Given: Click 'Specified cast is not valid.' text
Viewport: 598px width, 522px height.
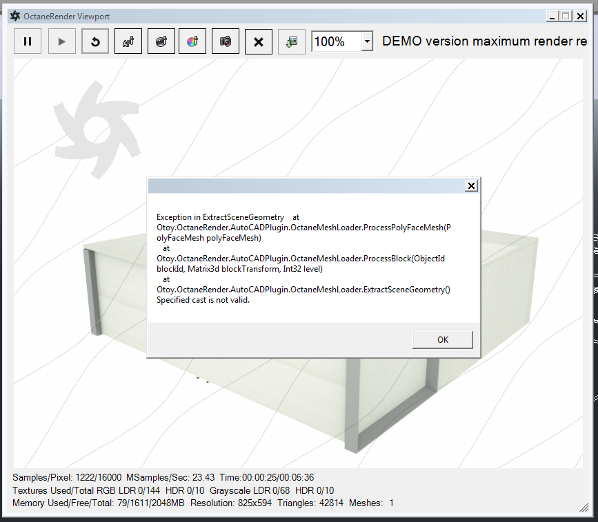Looking at the screenshot, I should pos(203,300).
